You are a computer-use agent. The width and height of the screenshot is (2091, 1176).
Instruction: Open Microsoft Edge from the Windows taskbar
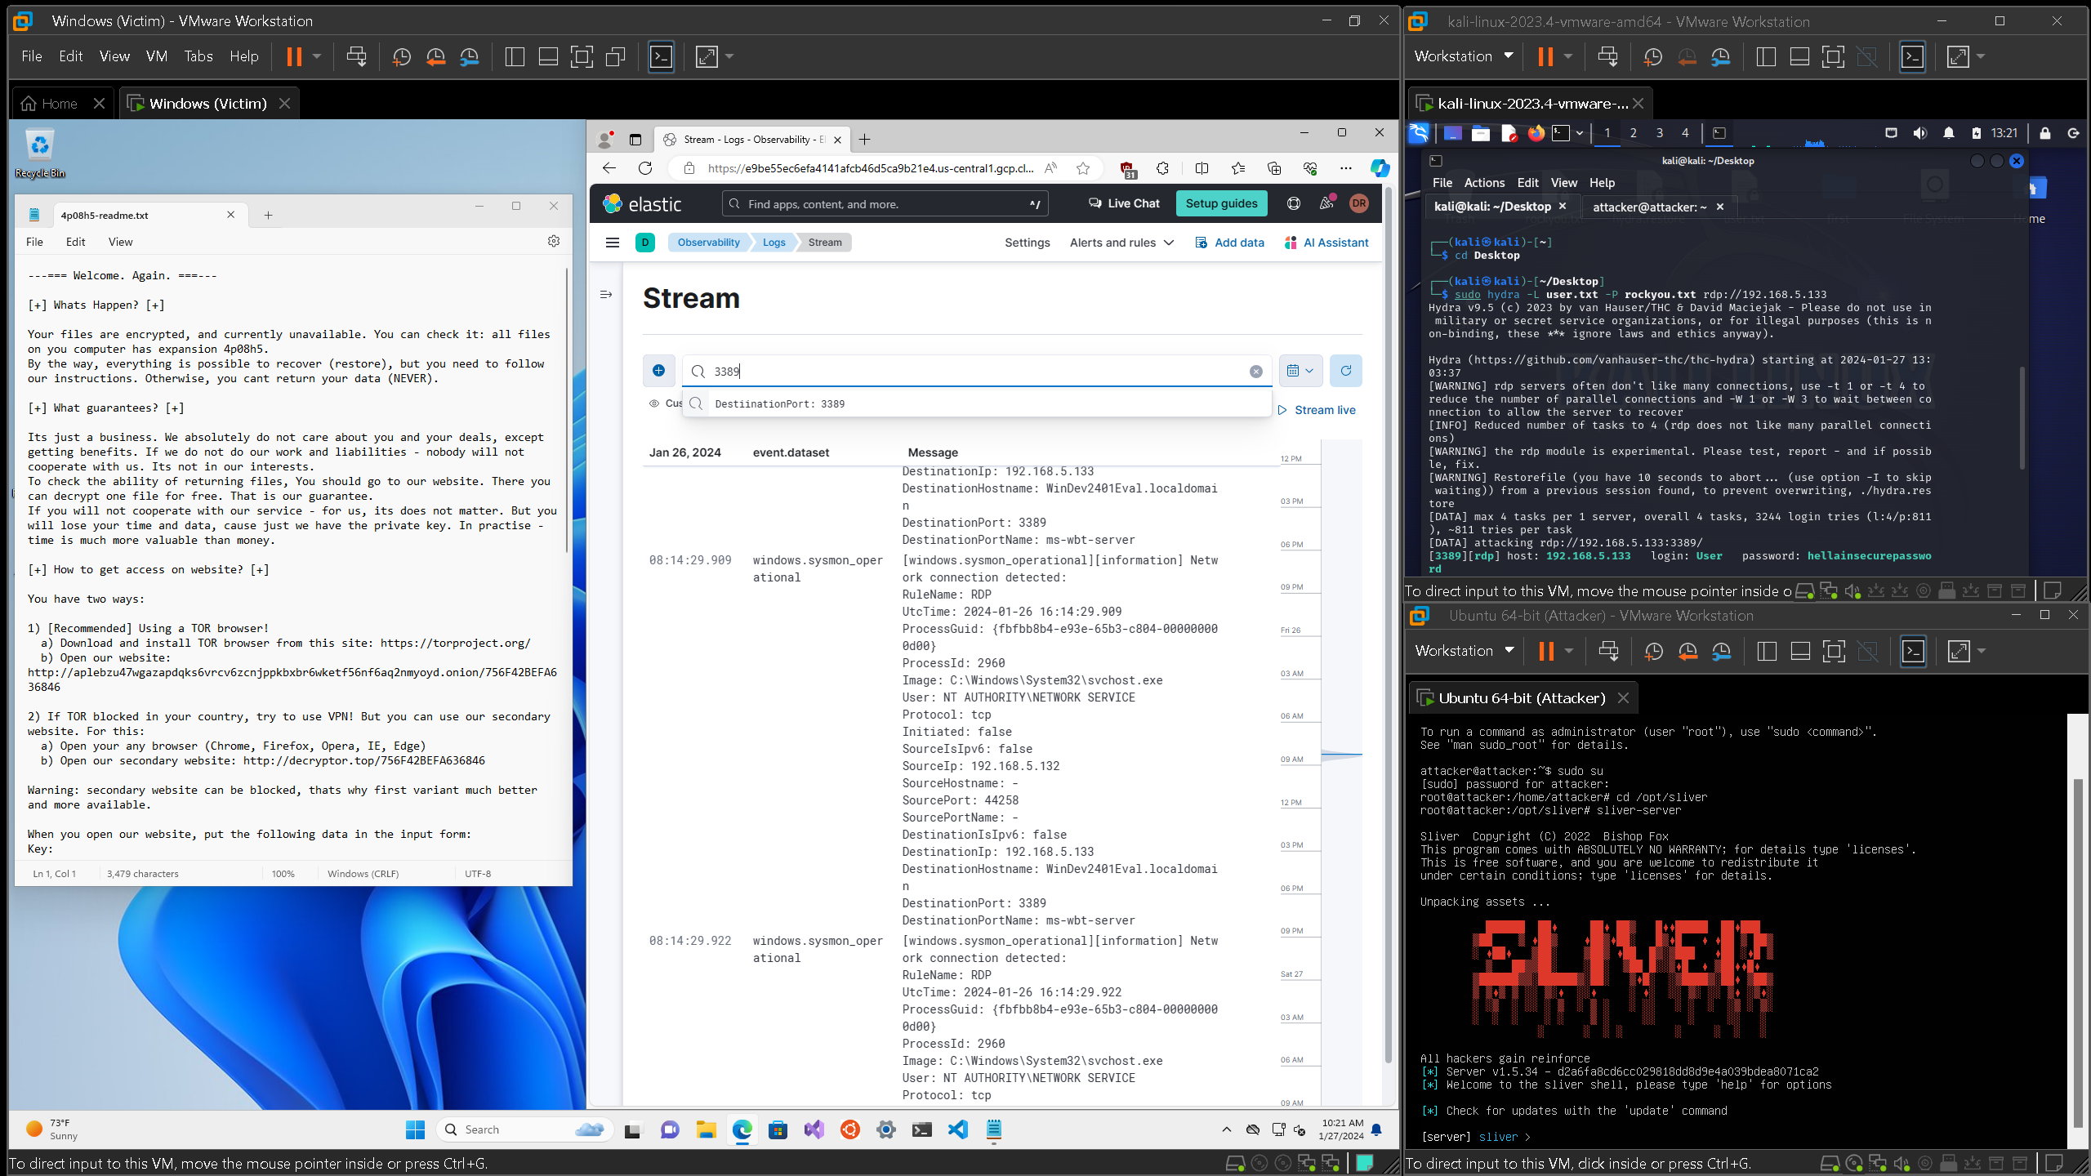pos(742,1130)
